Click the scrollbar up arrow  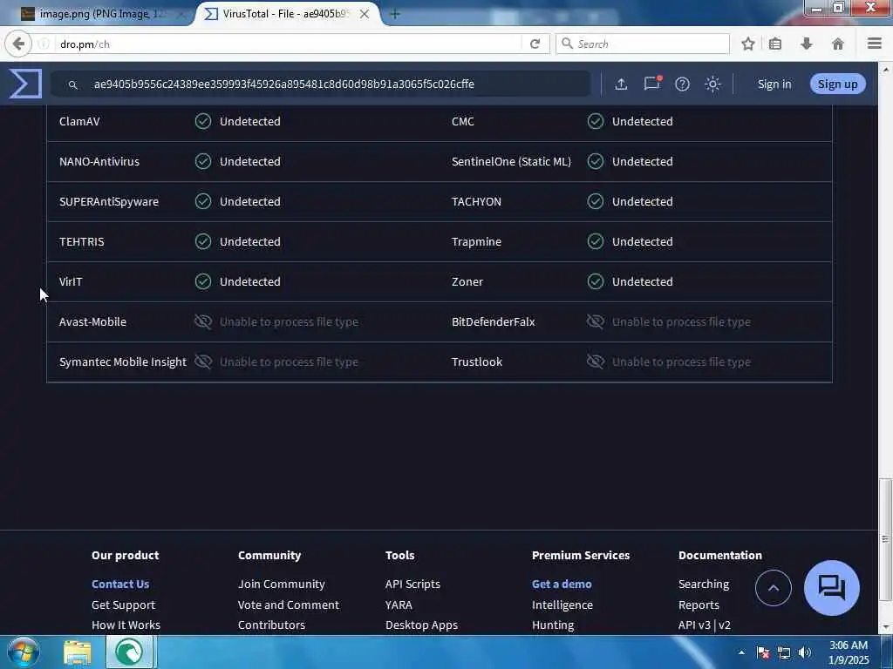pyautogui.click(x=886, y=70)
